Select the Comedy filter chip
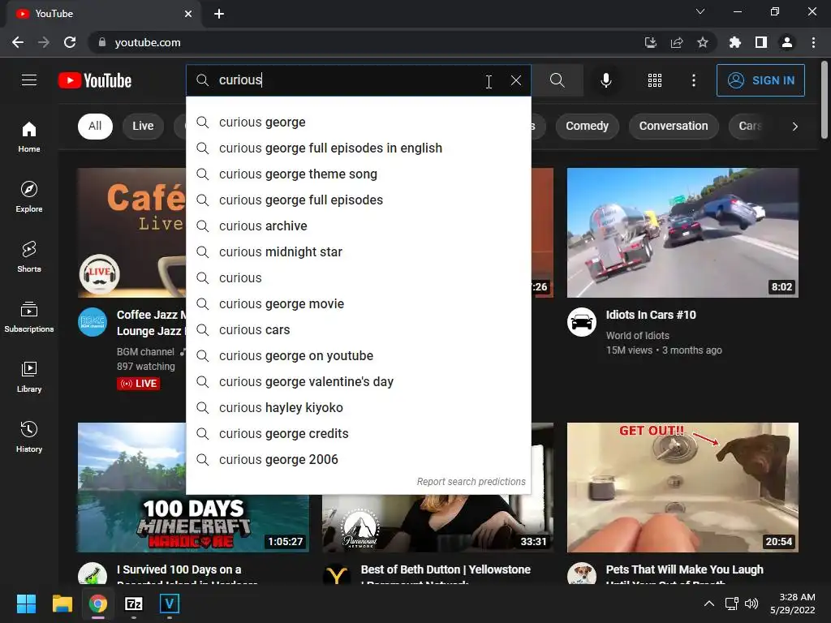Screen dimensions: 831x623 pyautogui.click(x=588, y=126)
